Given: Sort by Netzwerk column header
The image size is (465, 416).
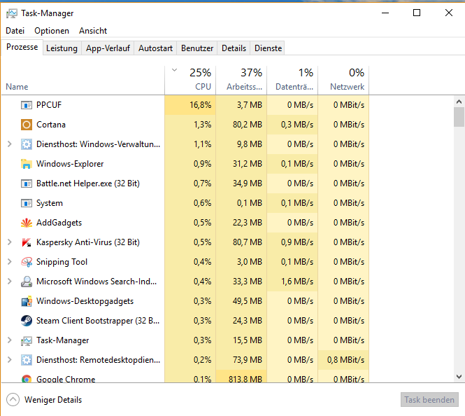Looking at the screenshot, I should coord(343,80).
